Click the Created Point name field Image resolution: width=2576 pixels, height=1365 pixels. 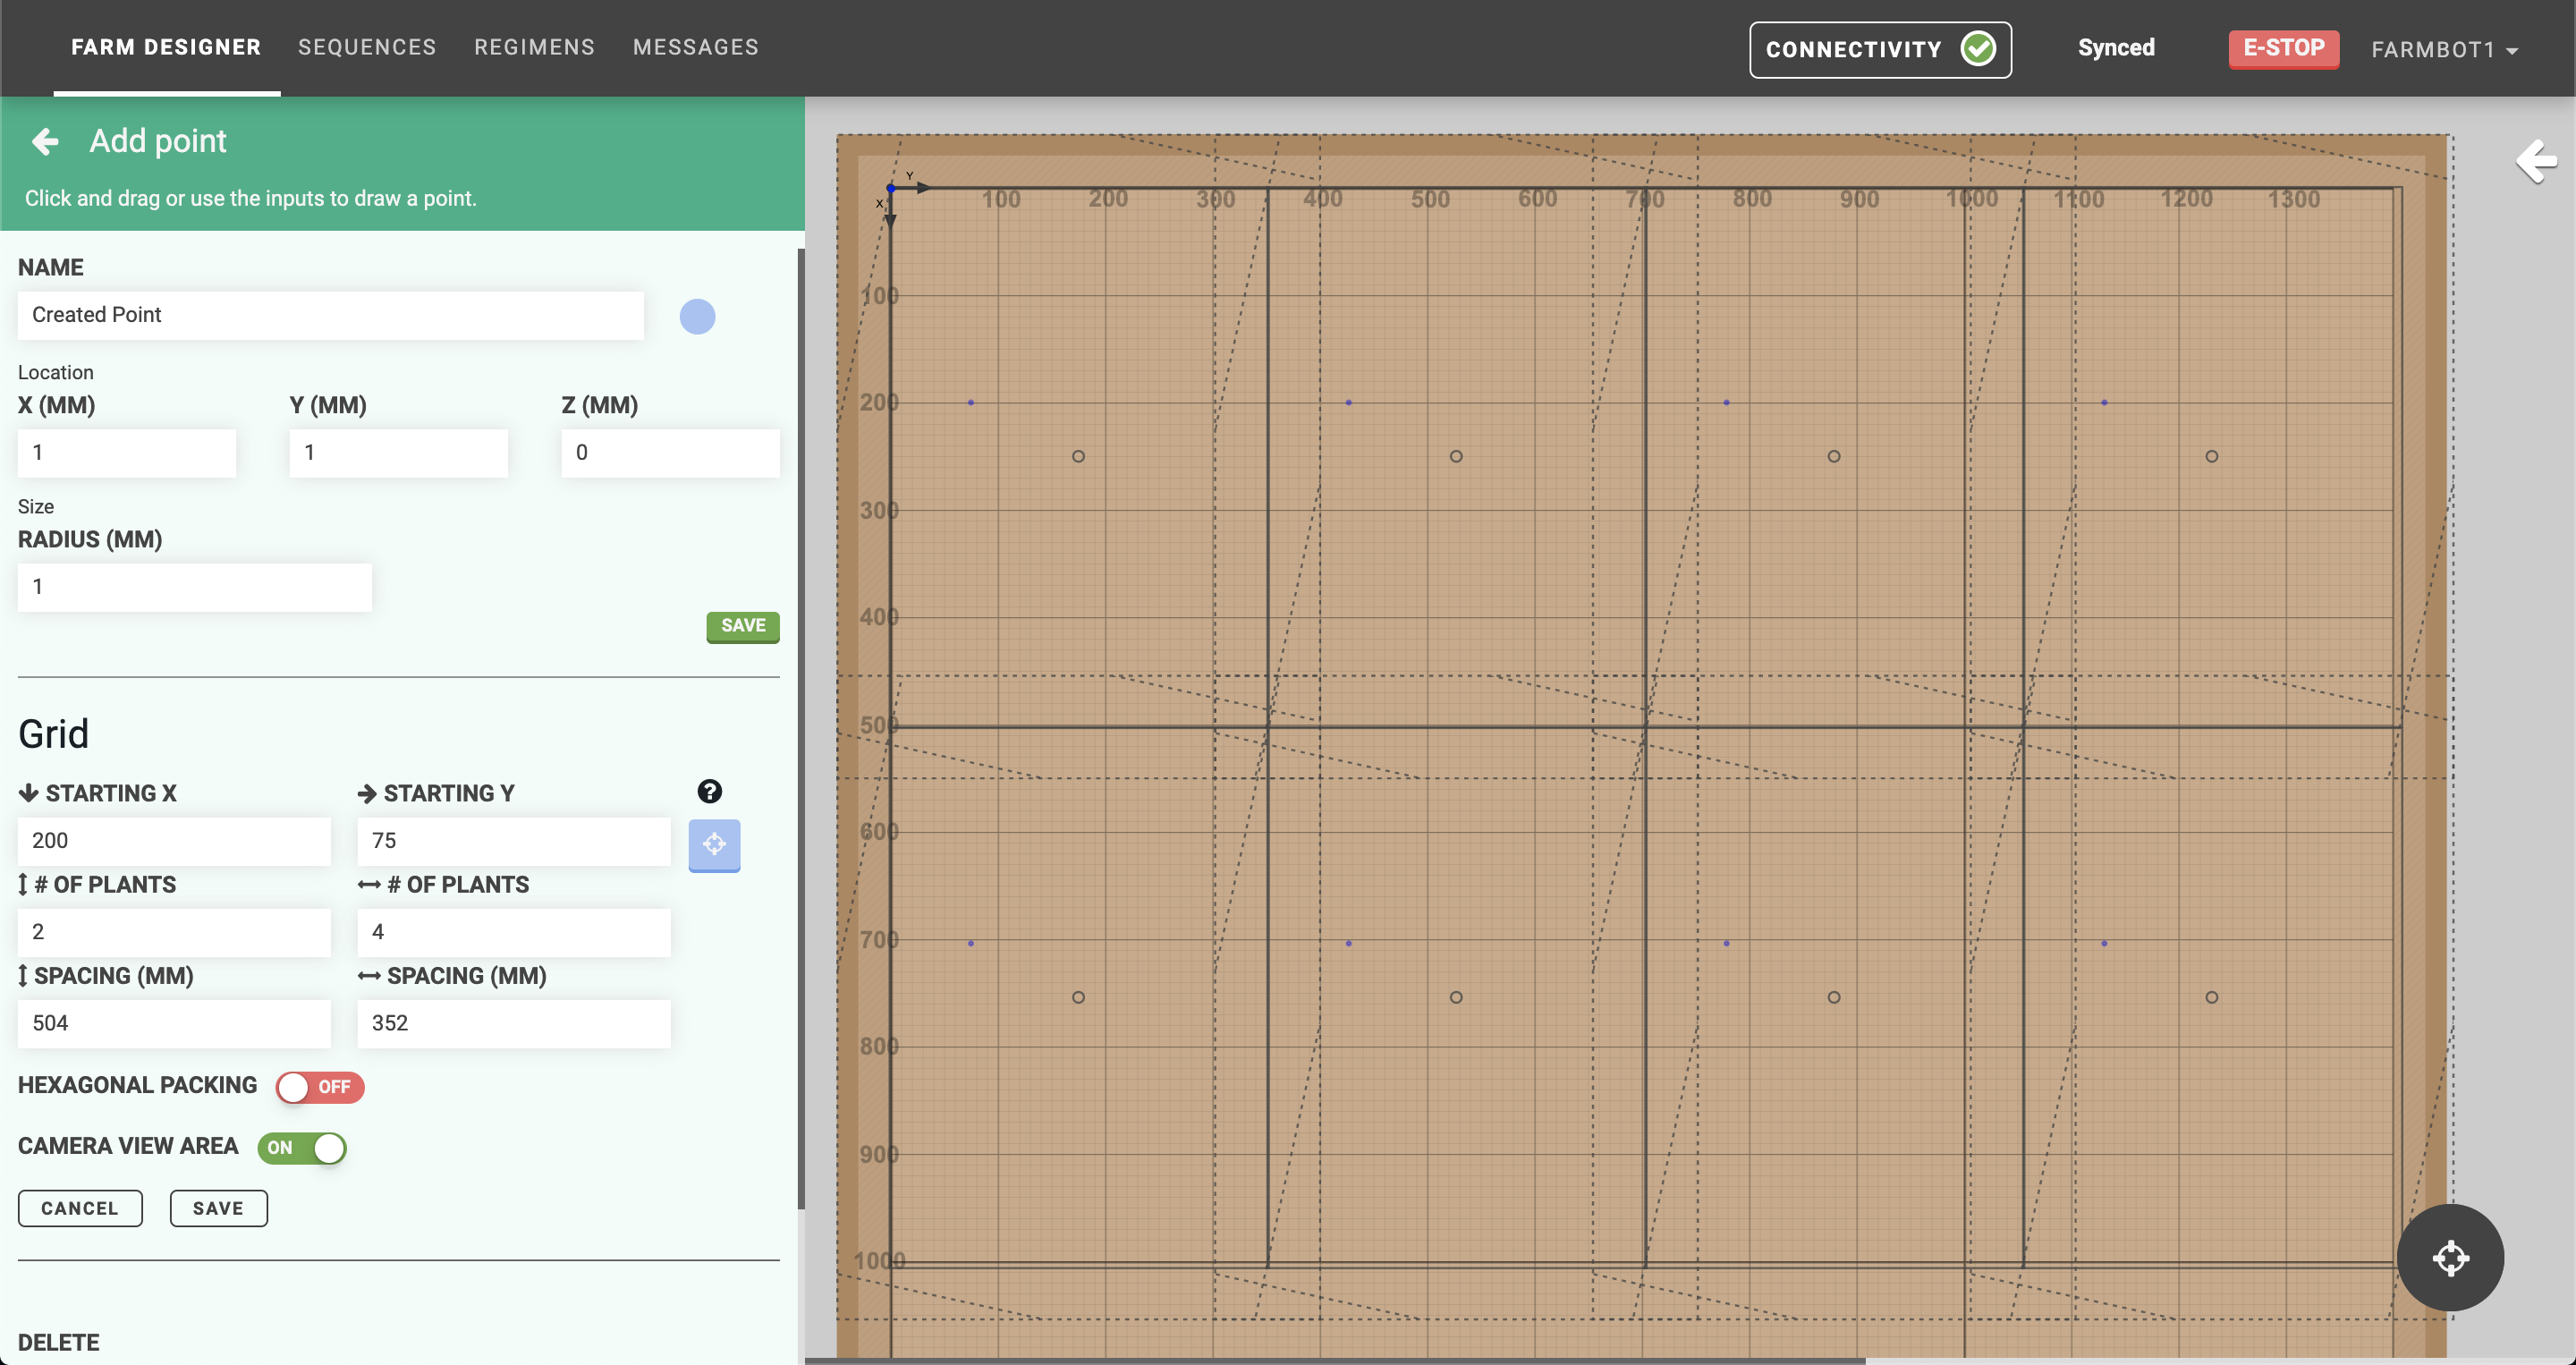pyautogui.click(x=330, y=315)
